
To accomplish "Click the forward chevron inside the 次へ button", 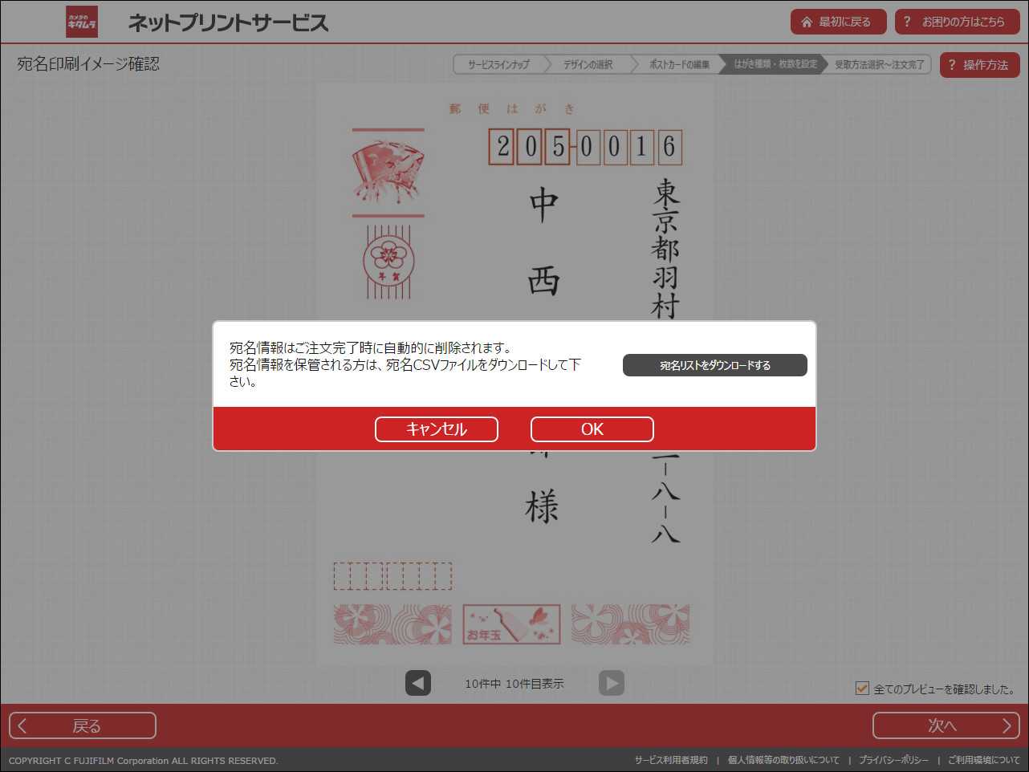I will (x=1007, y=725).
